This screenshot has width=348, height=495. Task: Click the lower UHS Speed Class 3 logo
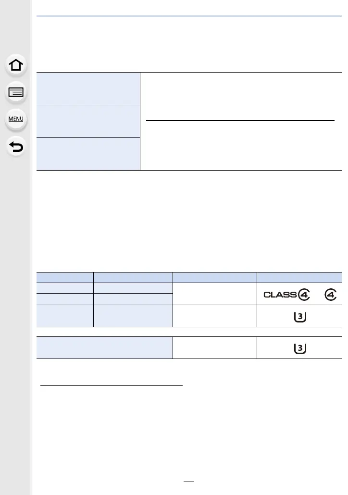(x=299, y=348)
